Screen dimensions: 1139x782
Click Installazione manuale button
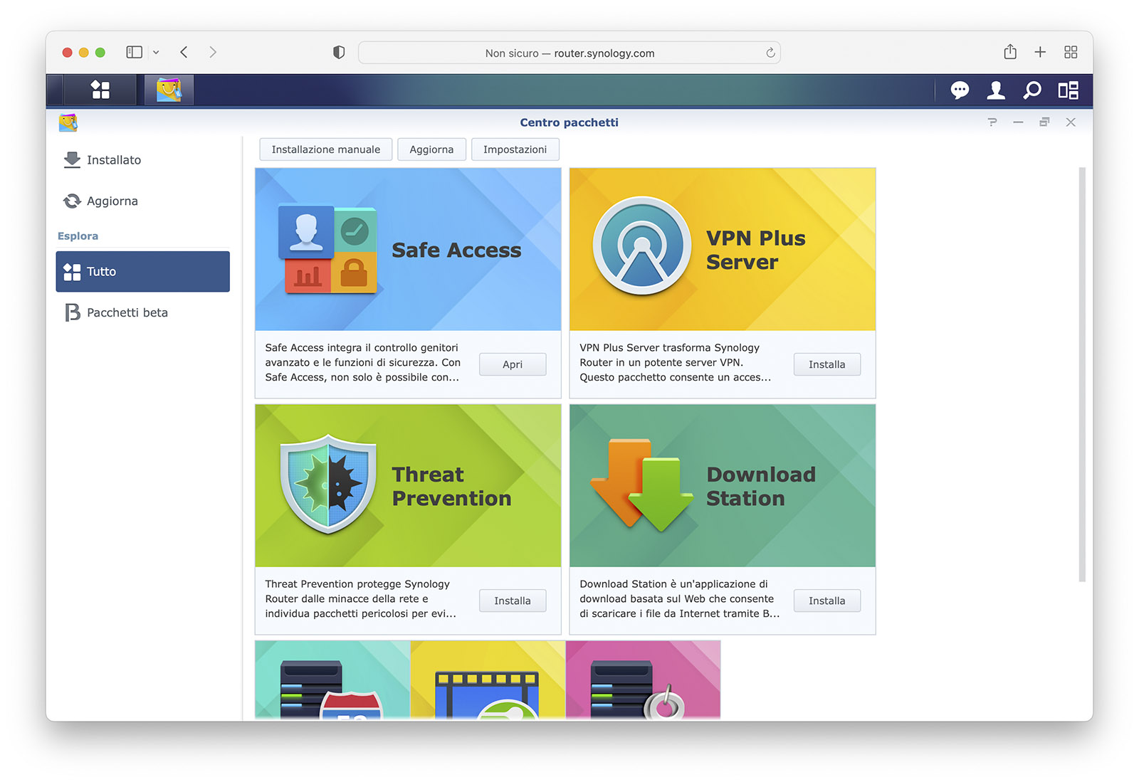pos(326,149)
